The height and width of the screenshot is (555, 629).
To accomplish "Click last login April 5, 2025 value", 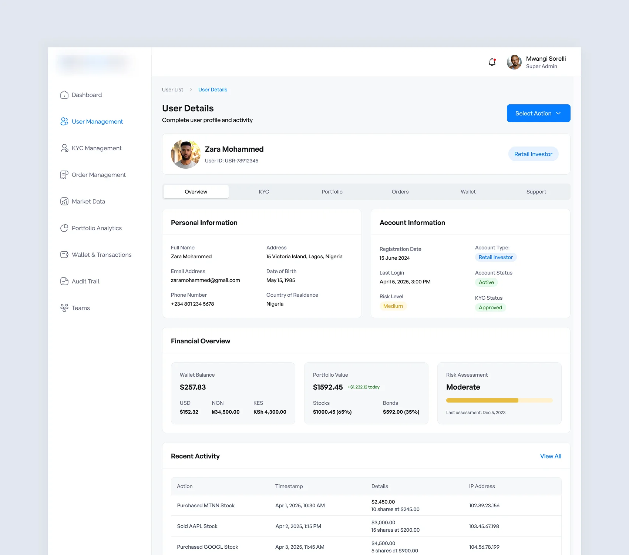I will click(405, 282).
